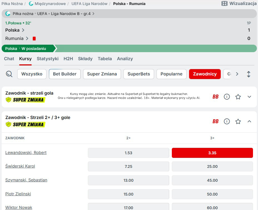Image resolution: width=258 pixels, height=210 pixels.
Task: Open Piotr Zielinski player link
Action: tap(18, 194)
